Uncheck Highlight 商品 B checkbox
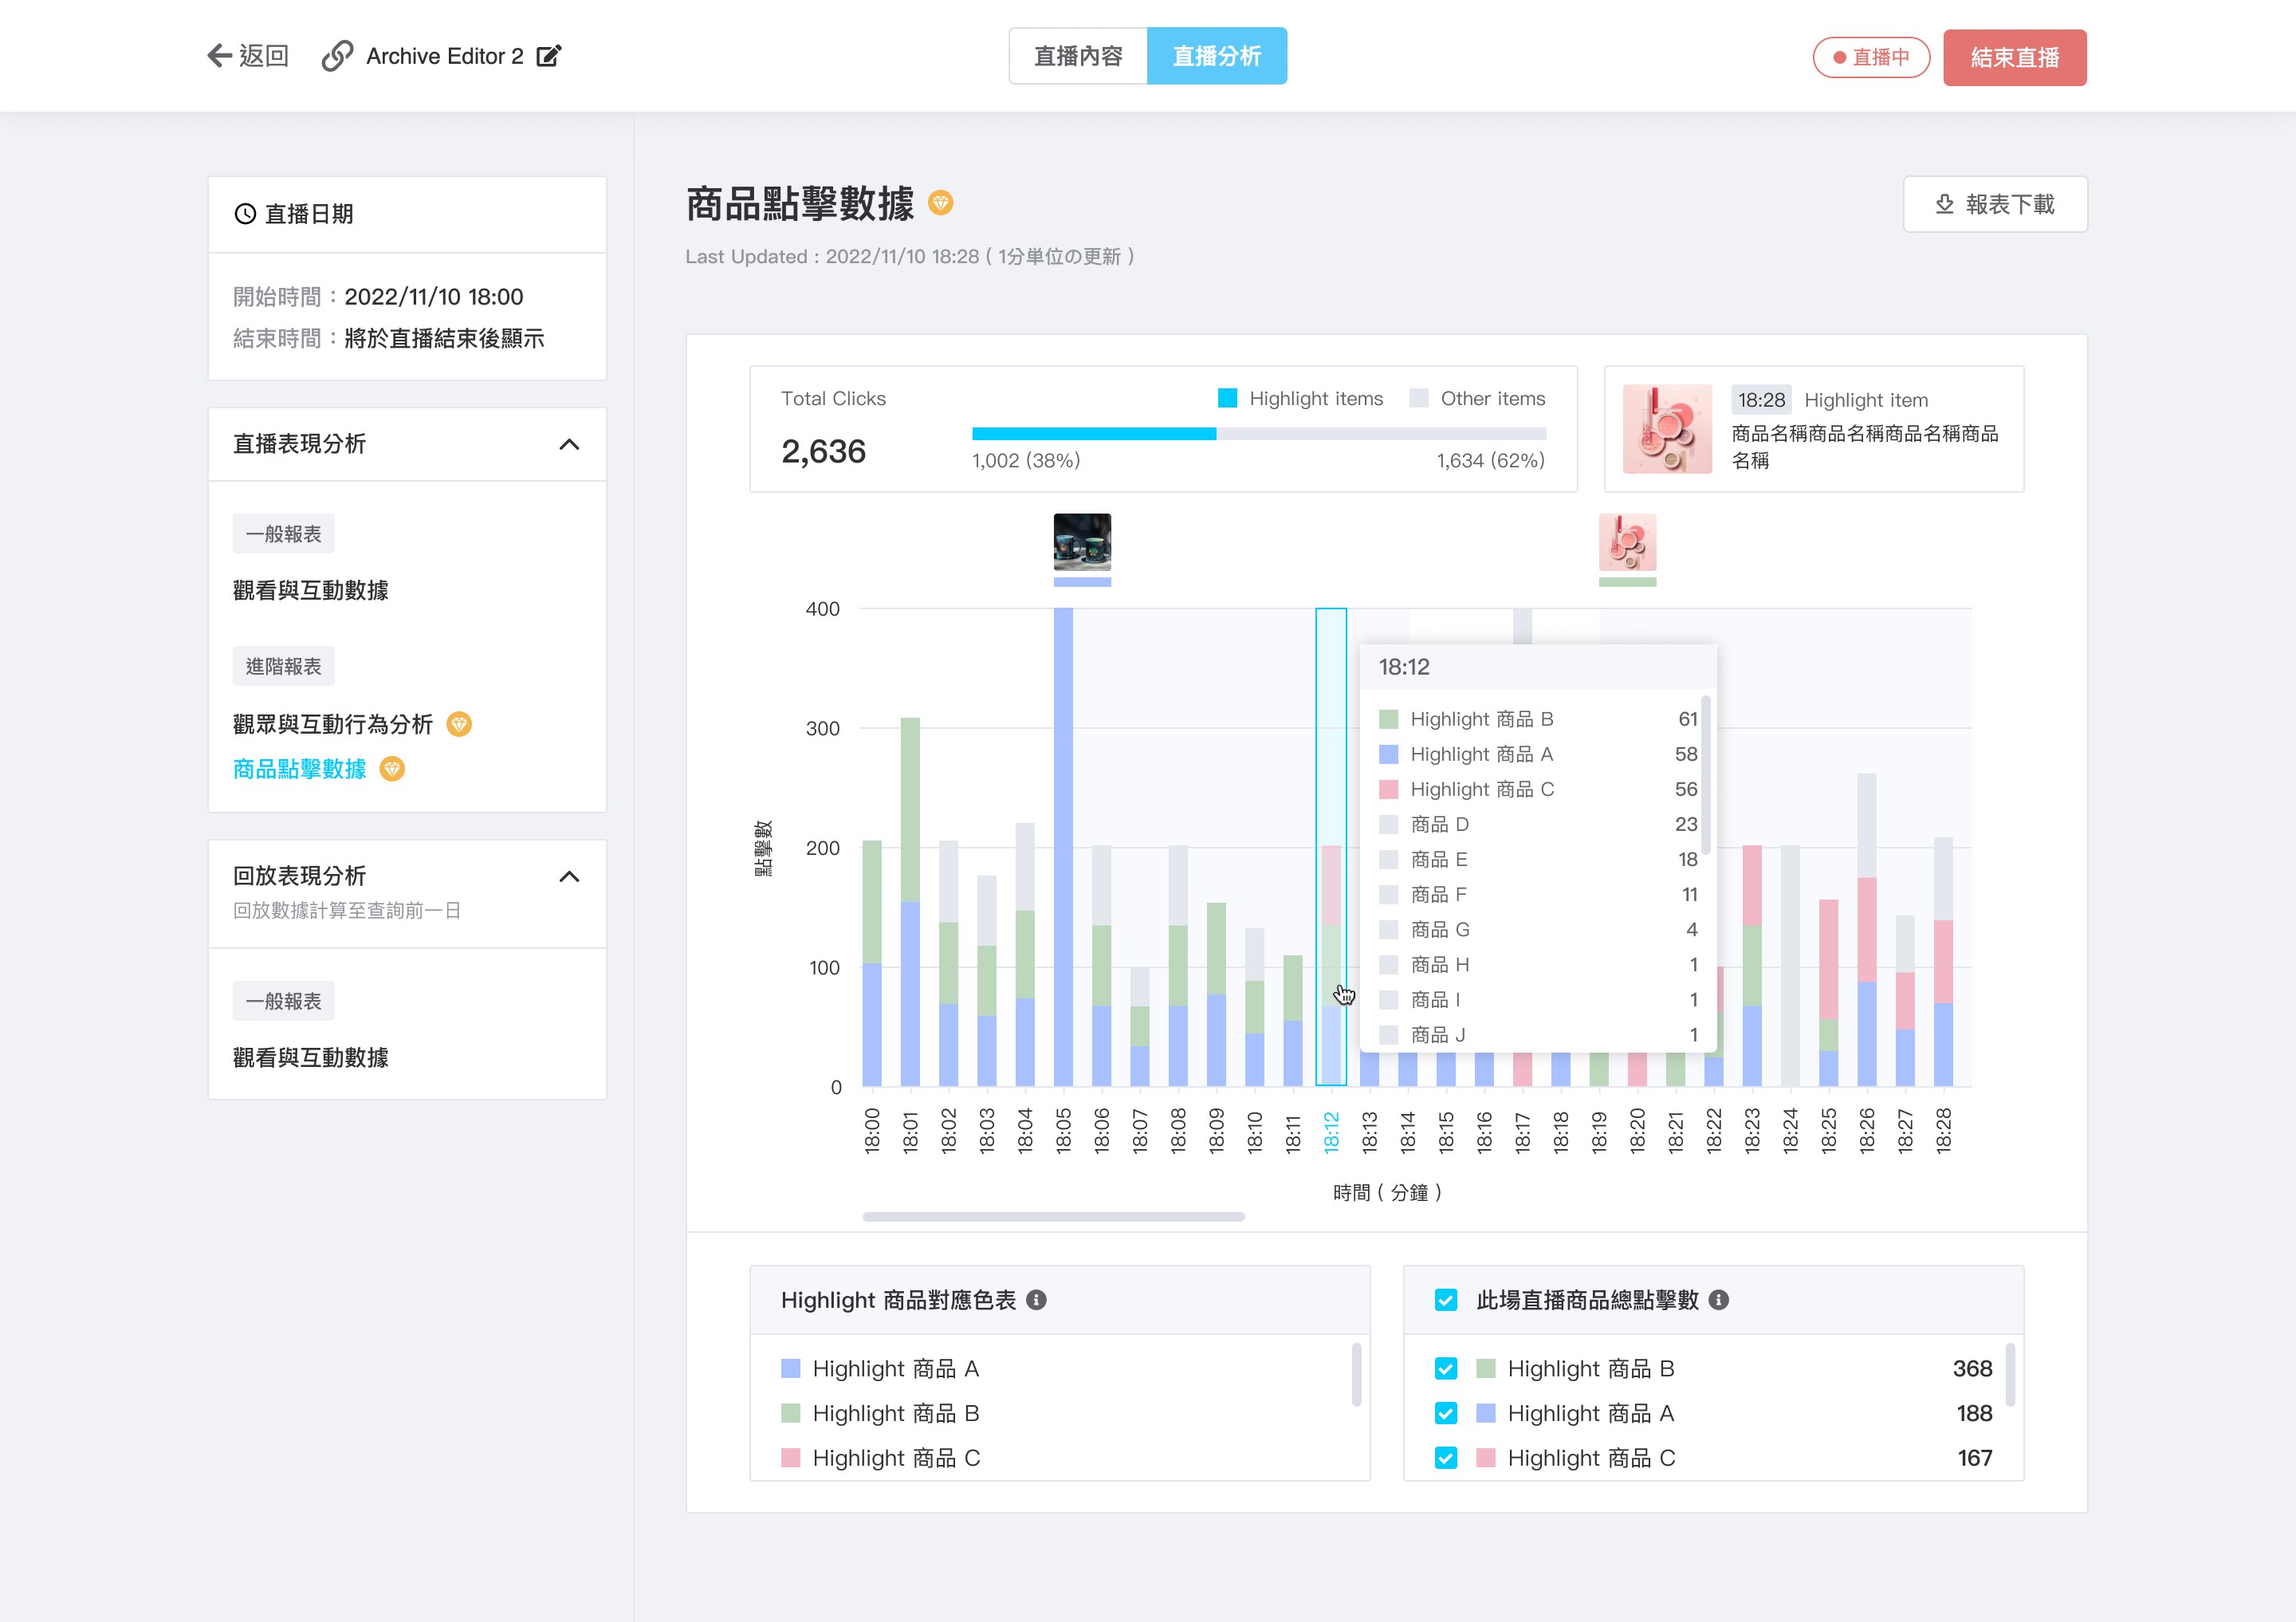The width and height of the screenshot is (2296, 1622). 1446,1368
